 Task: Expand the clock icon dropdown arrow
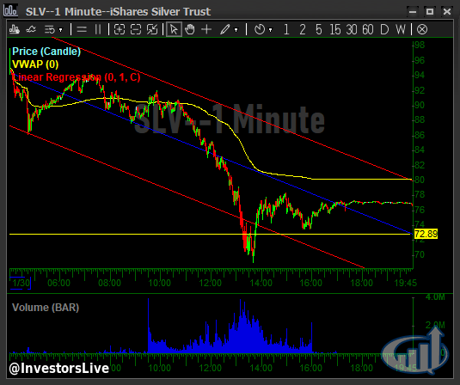pos(271,30)
